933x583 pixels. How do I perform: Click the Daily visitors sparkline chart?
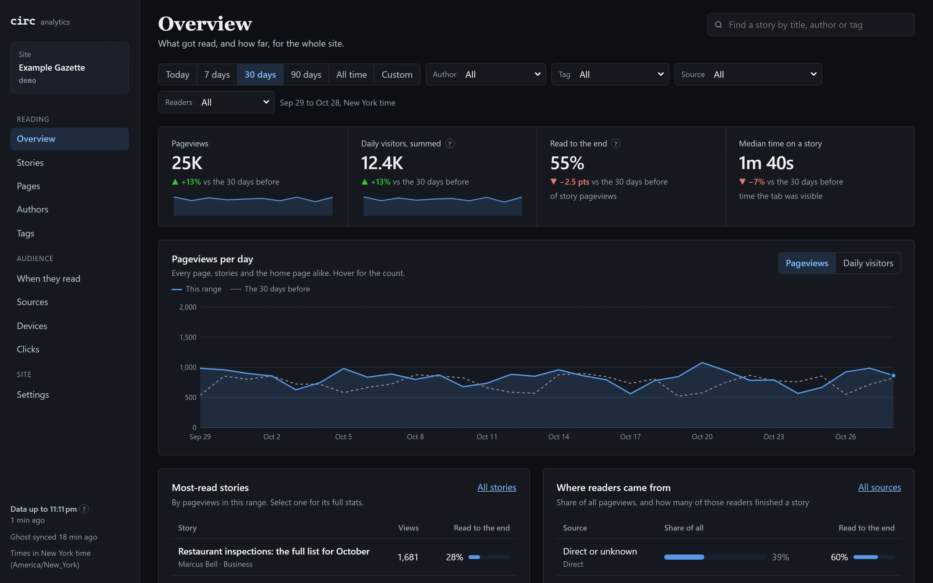[442, 206]
